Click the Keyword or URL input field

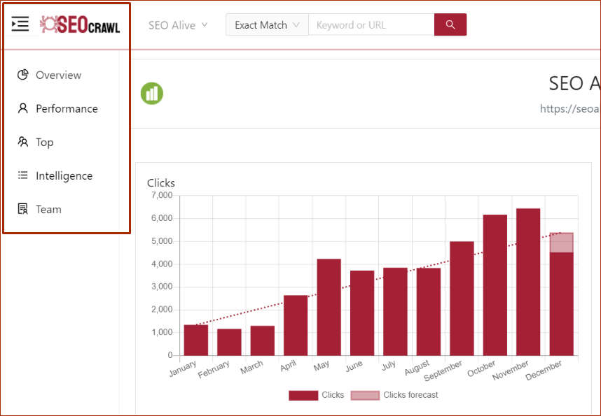click(371, 24)
